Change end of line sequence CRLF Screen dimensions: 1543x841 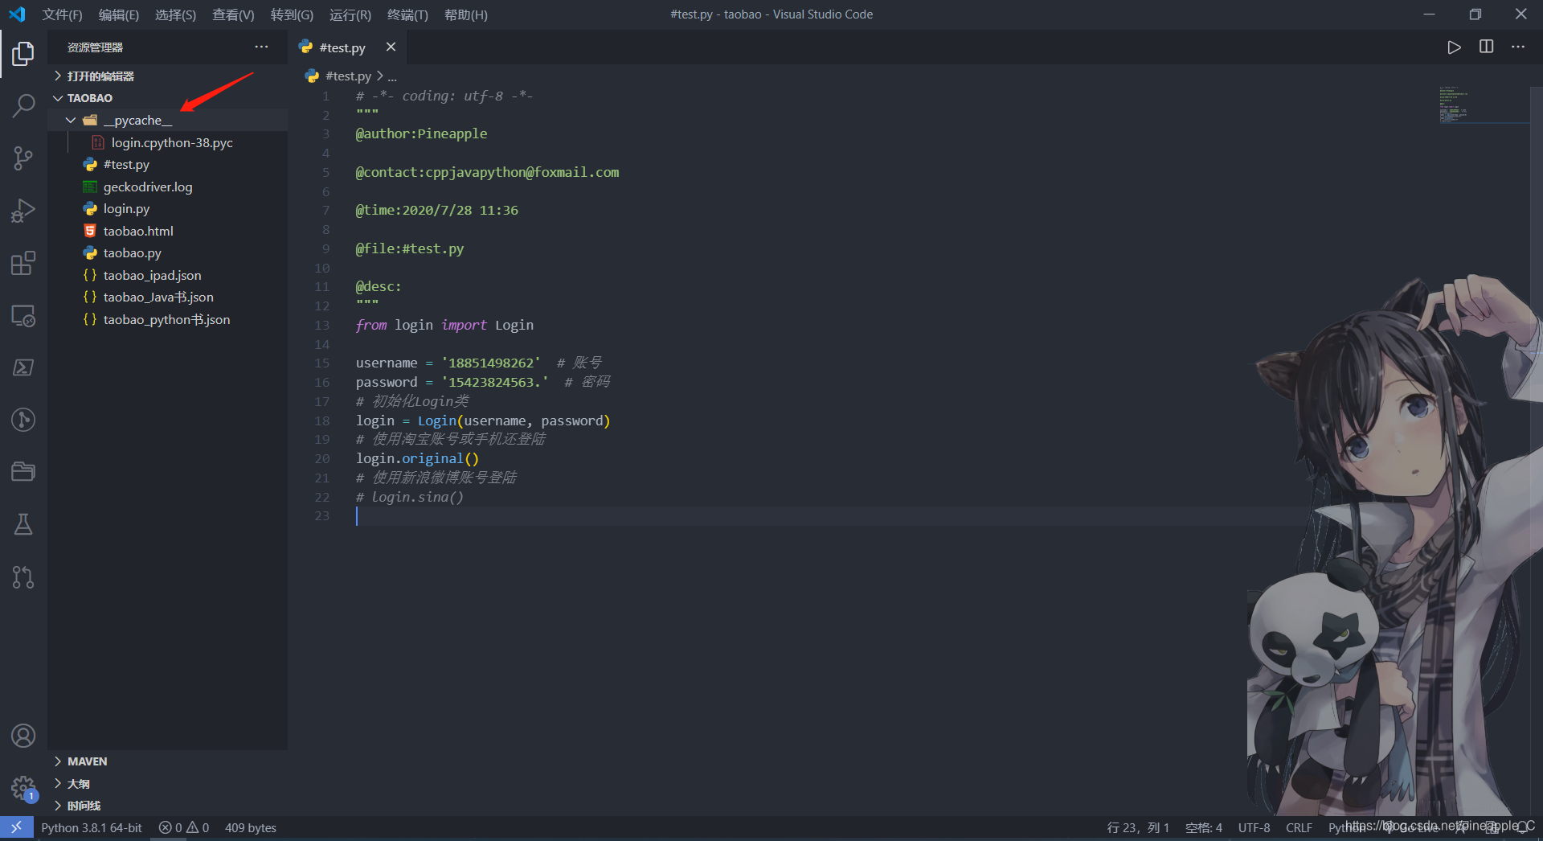point(1299,827)
